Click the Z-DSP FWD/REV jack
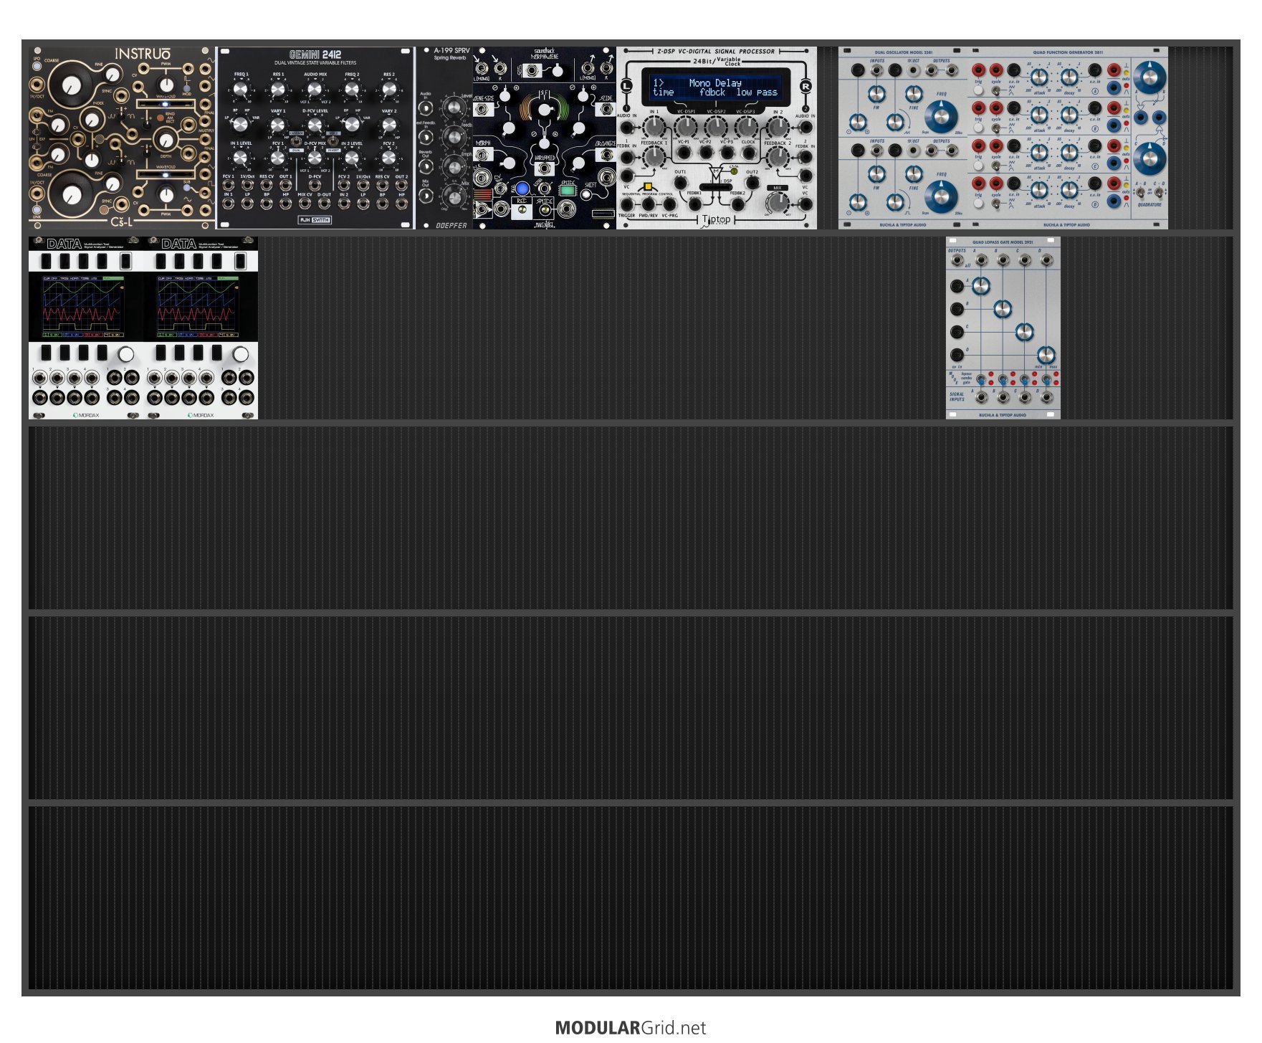Image resolution: width=1262 pixels, height=1043 pixels. [x=649, y=205]
